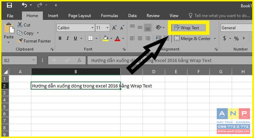Open the font size 11 dropdown

107,28
